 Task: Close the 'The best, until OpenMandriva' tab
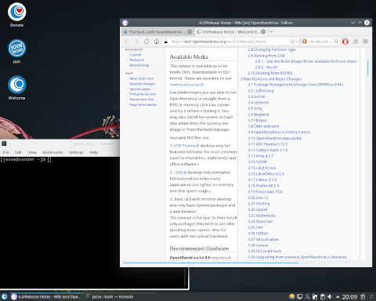190,32
